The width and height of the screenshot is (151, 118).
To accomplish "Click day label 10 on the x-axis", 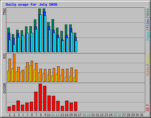I will 49,115.
